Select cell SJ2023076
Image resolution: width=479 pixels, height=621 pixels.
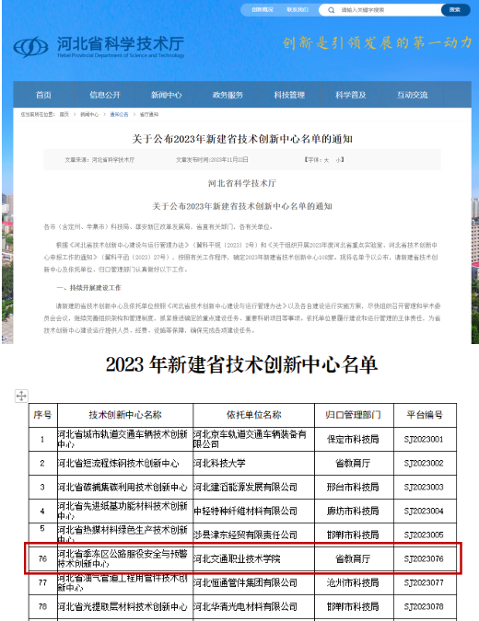coord(425,558)
